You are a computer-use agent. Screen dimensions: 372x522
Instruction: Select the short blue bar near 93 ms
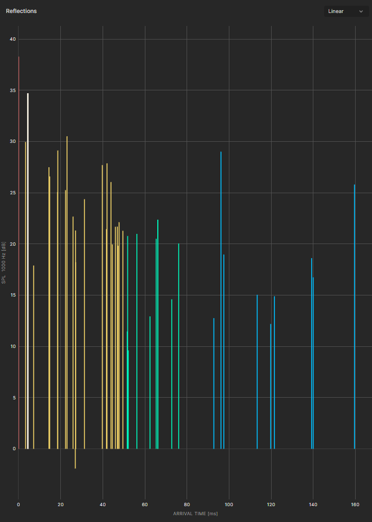214,384
